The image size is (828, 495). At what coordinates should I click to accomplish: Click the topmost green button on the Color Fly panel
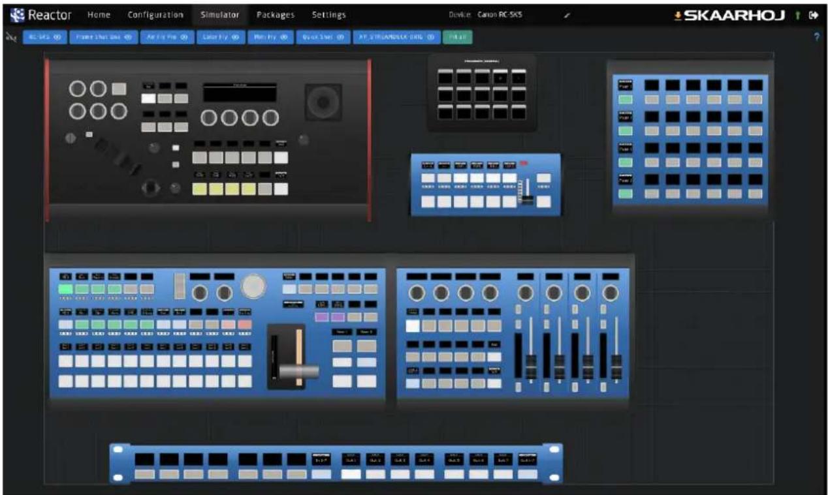(626, 100)
